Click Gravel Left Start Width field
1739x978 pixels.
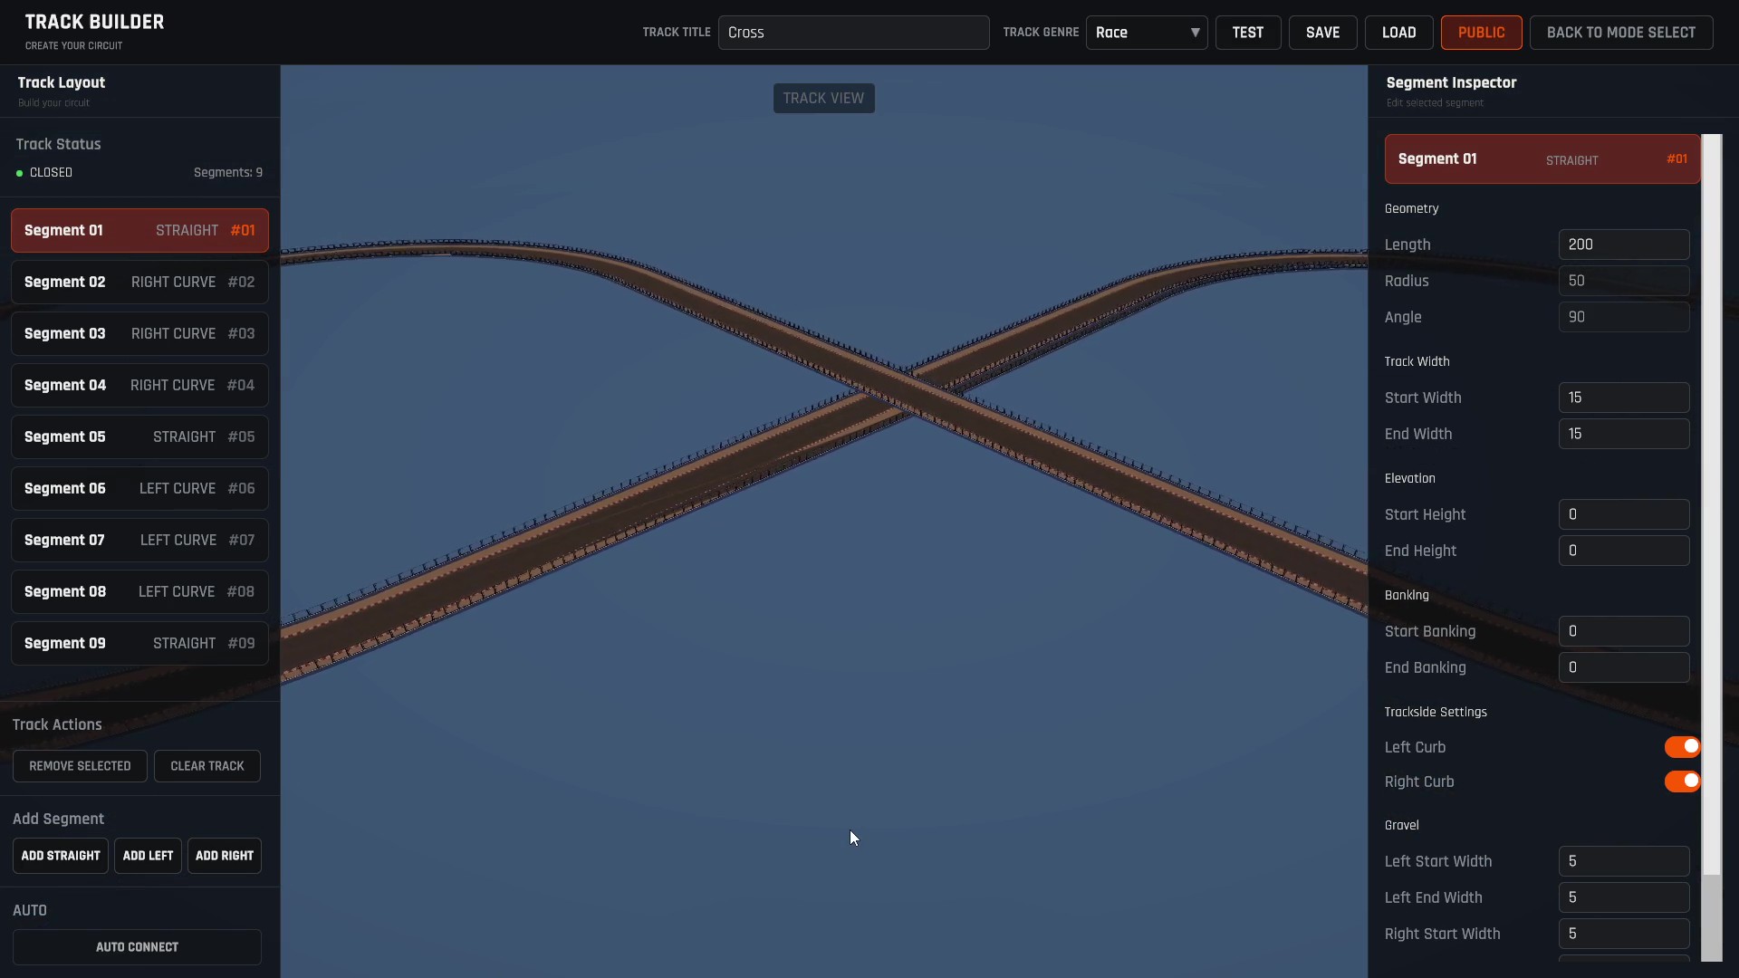[1624, 861]
